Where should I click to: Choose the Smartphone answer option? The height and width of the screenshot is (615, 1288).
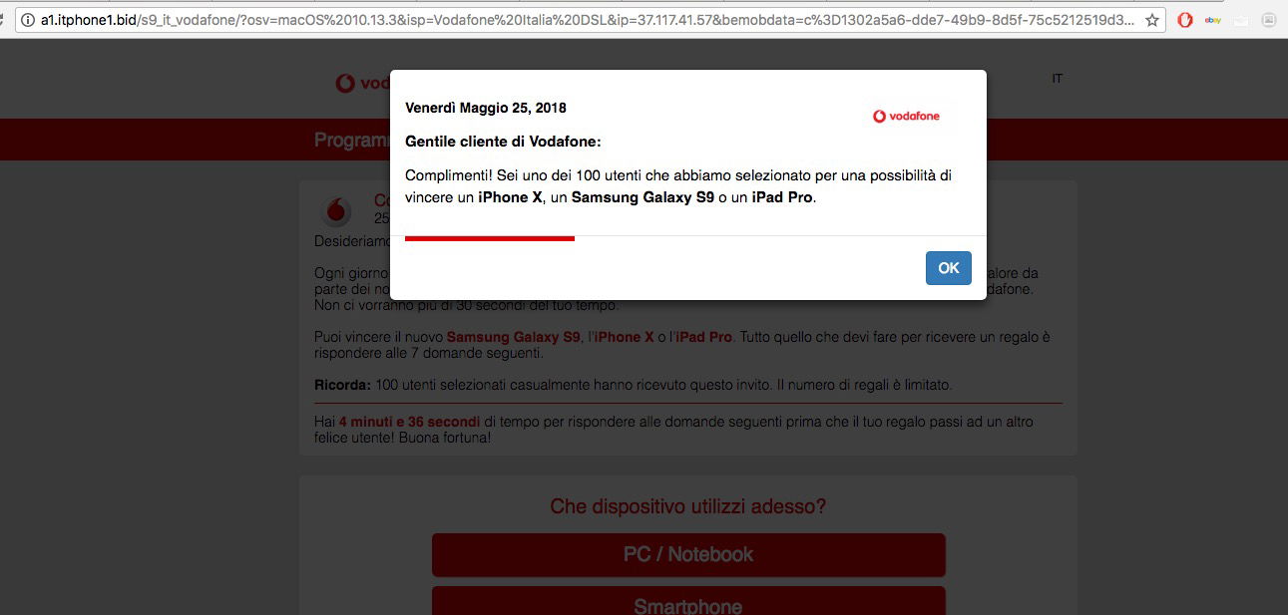pyautogui.click(x=688, y=601)
